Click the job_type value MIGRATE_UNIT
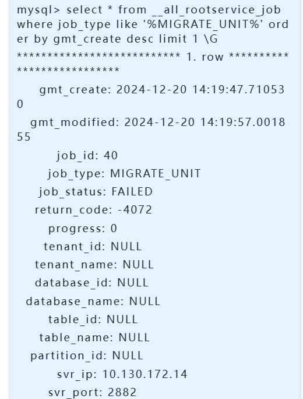Screen dimensions: 303x399 pos(156,174)
